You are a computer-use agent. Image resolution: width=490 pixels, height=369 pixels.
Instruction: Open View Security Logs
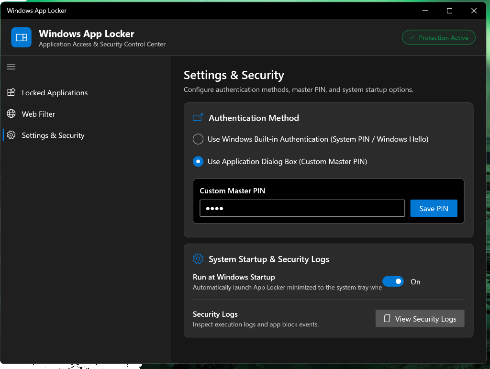pos(420,318)
